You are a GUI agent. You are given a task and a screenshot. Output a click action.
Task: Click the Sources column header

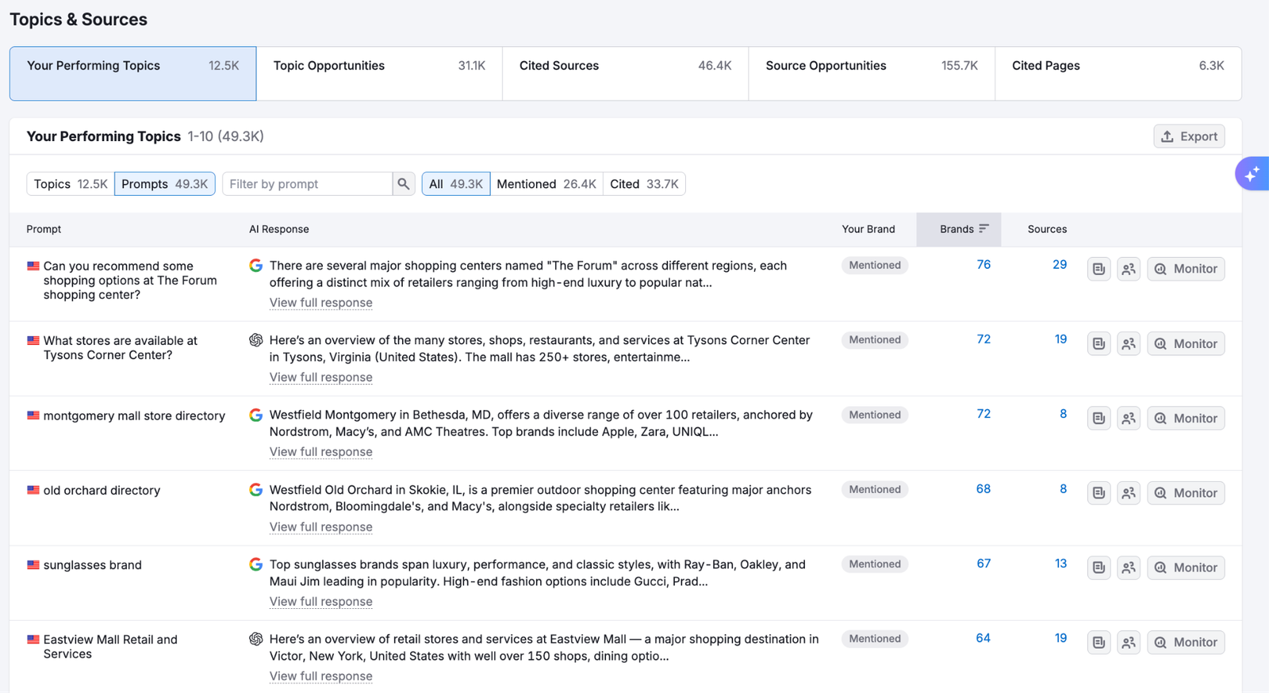point(1047,229)
